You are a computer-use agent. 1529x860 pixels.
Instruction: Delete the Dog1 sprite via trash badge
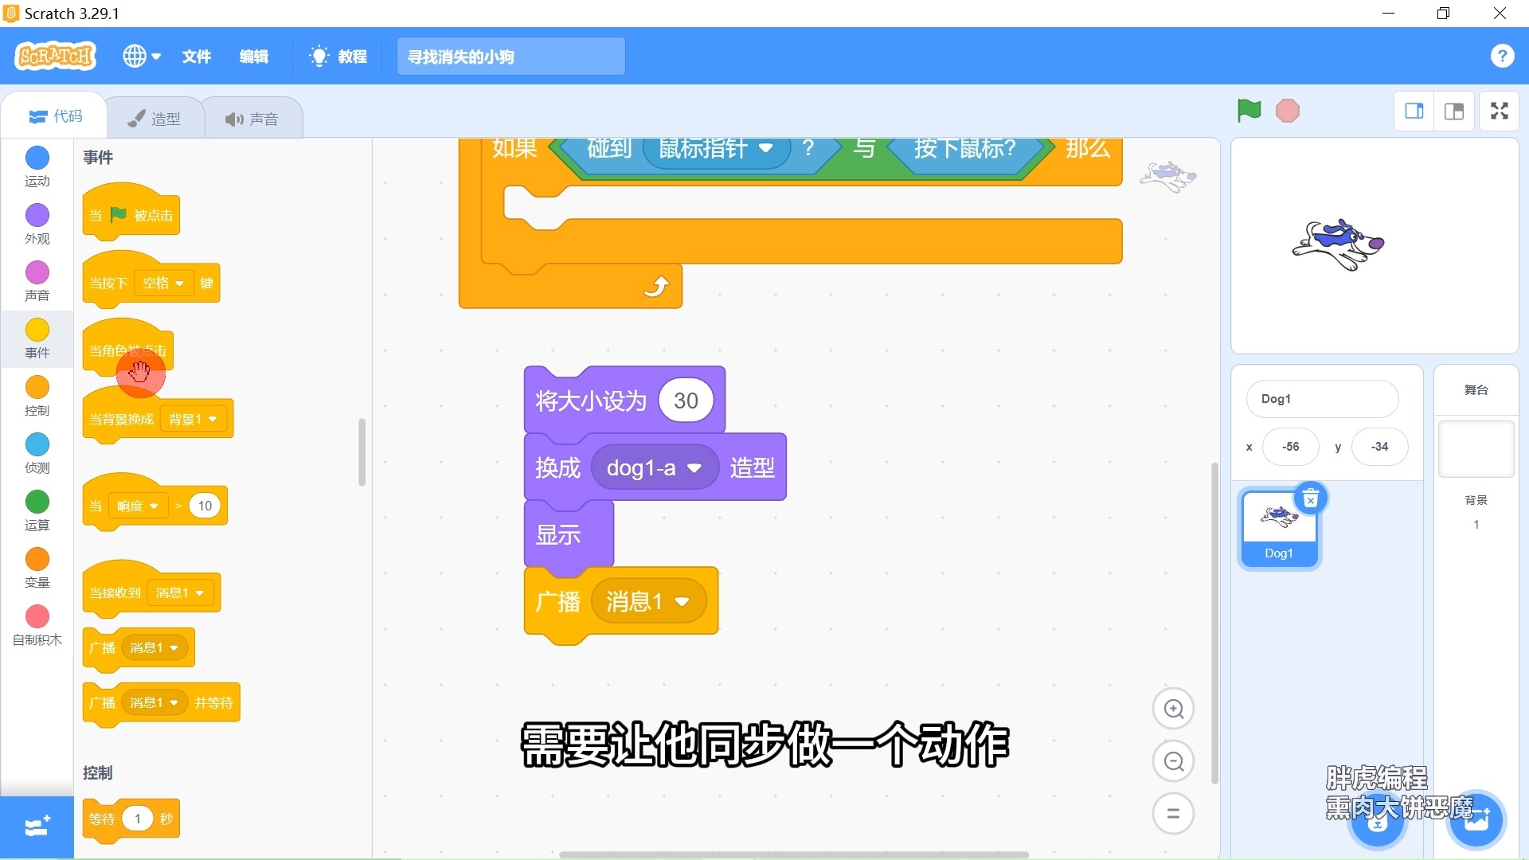1311,498
